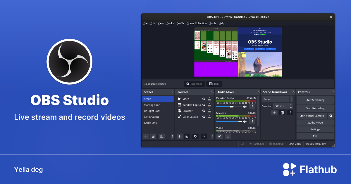Add a new scene transition with the plus icon

click(x=274, y=113)
